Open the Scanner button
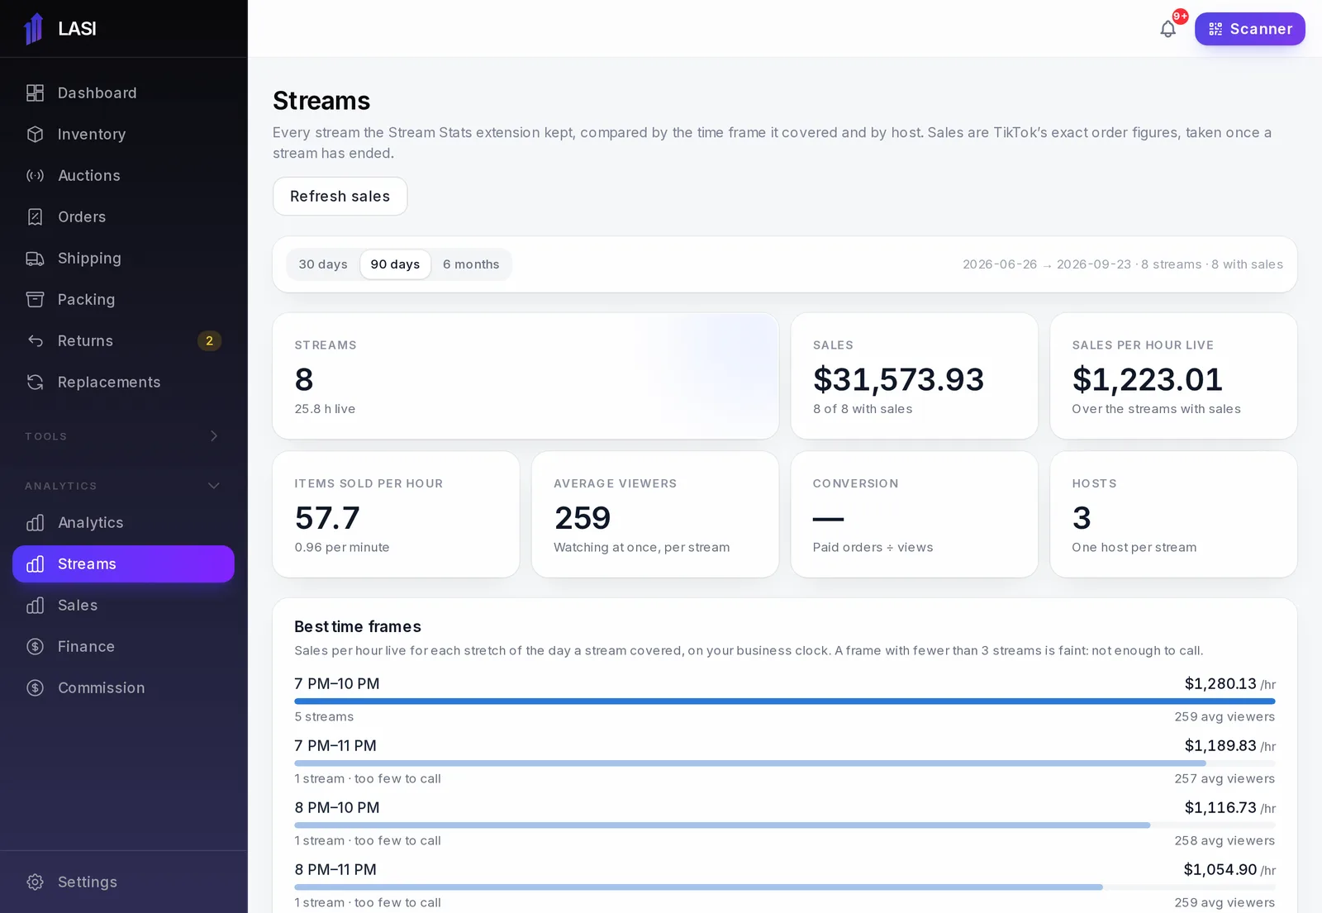The width and height of the screenshot is (1322, 913). (1249, 29)
